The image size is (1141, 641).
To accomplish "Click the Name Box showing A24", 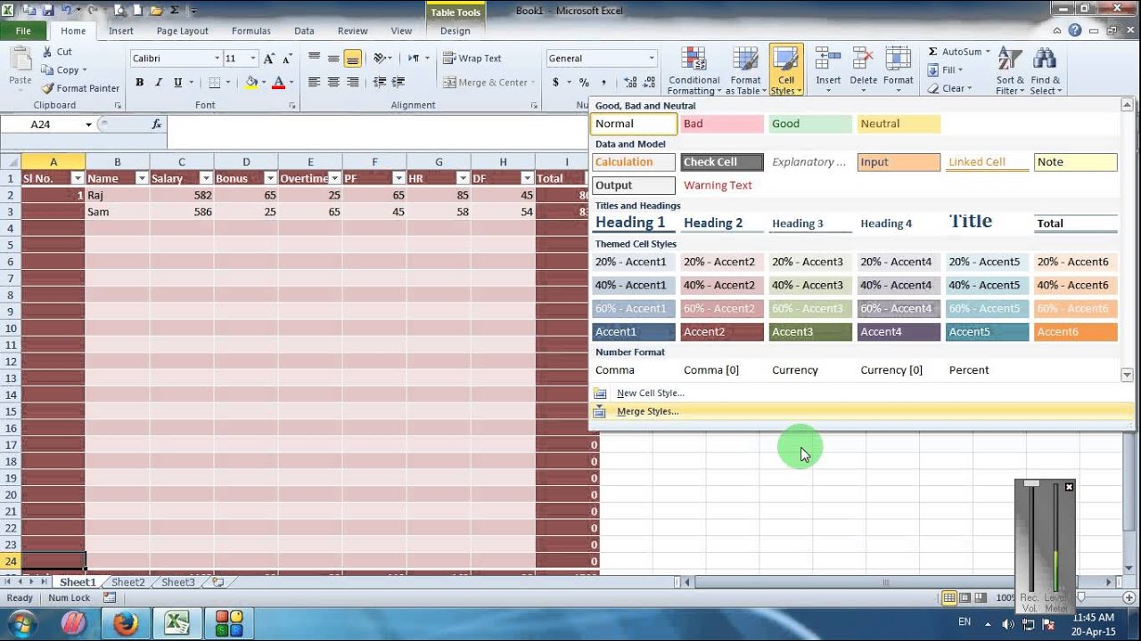I will coord(41,125).
